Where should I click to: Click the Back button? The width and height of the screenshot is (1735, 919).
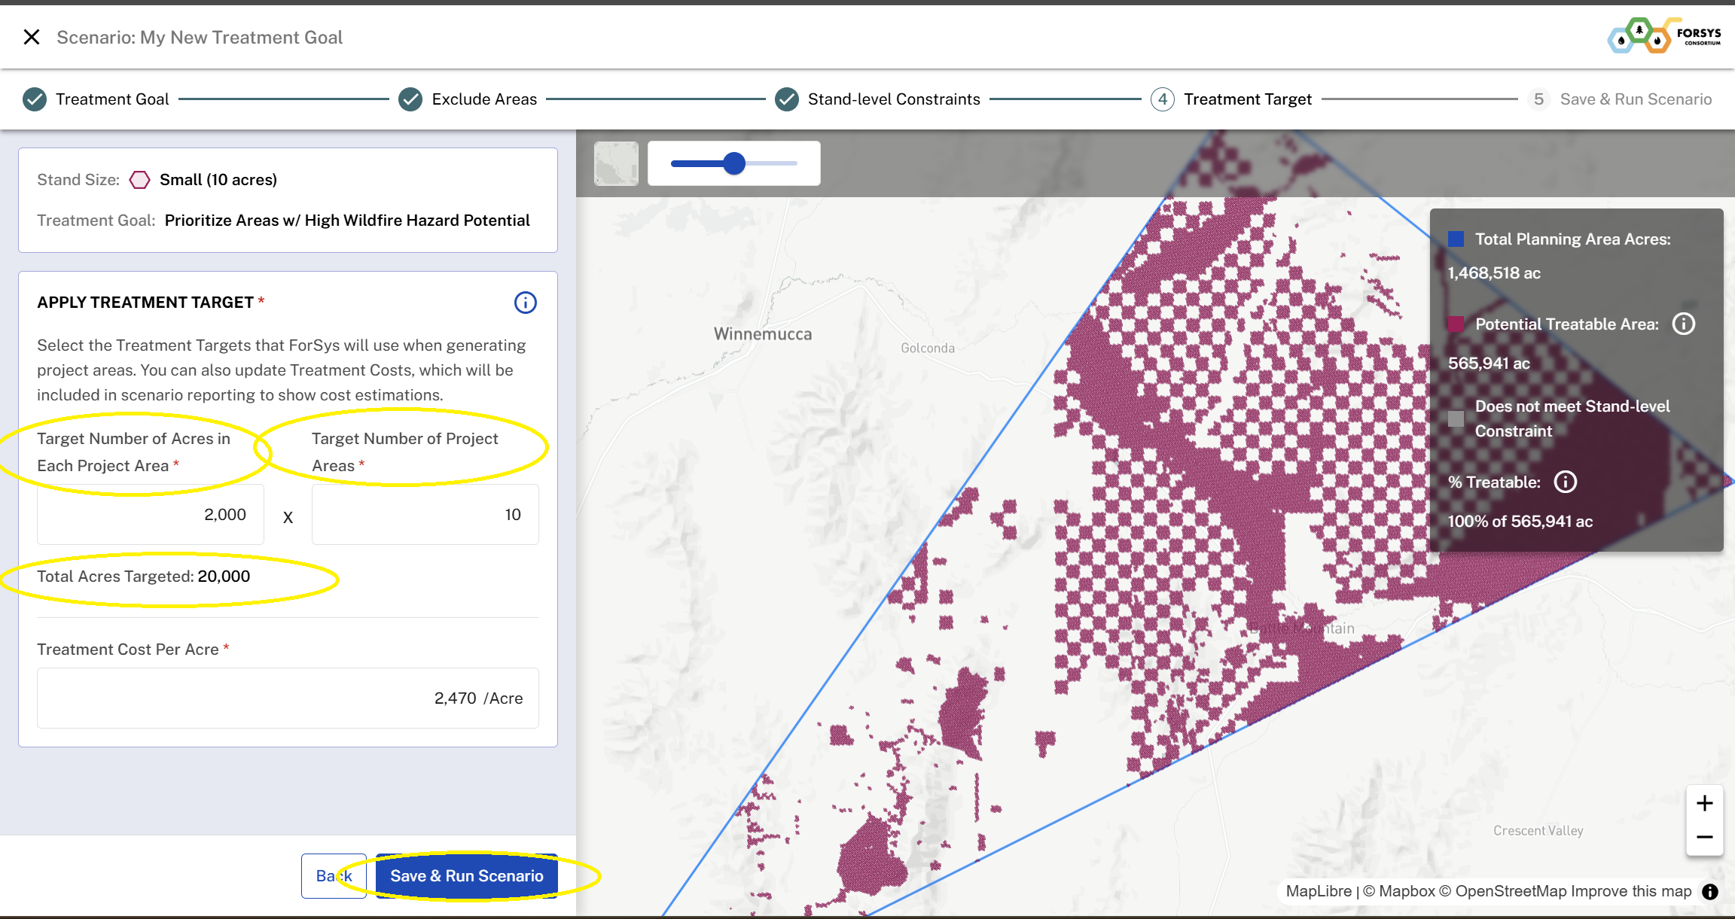coord(324,876)
